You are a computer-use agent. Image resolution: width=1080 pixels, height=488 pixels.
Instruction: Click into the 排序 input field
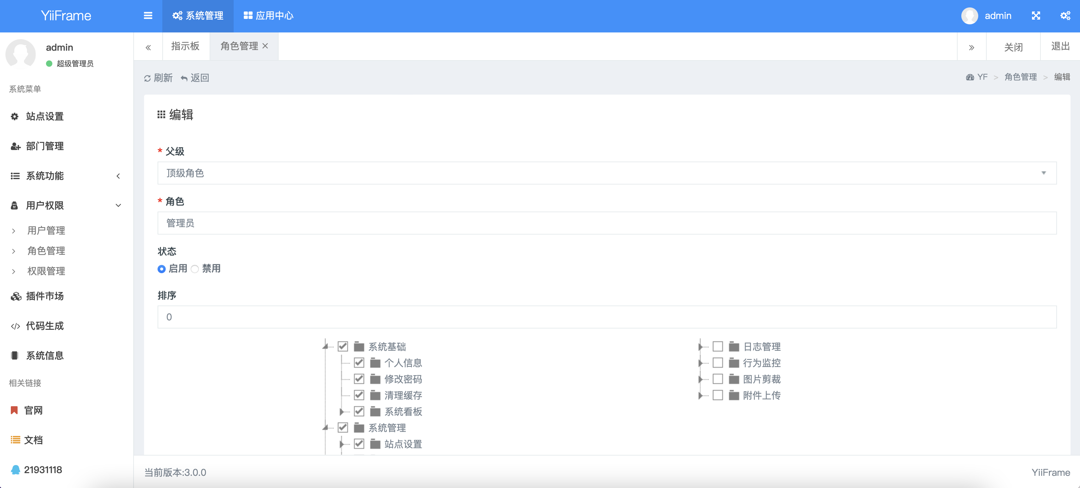606,317
